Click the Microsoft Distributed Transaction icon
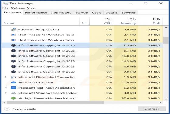The height and width of the screenshot is (114, 170). 14,77
